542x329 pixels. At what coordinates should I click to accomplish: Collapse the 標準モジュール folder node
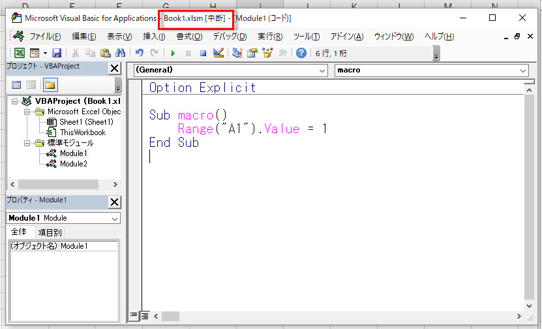click(27, 143)
